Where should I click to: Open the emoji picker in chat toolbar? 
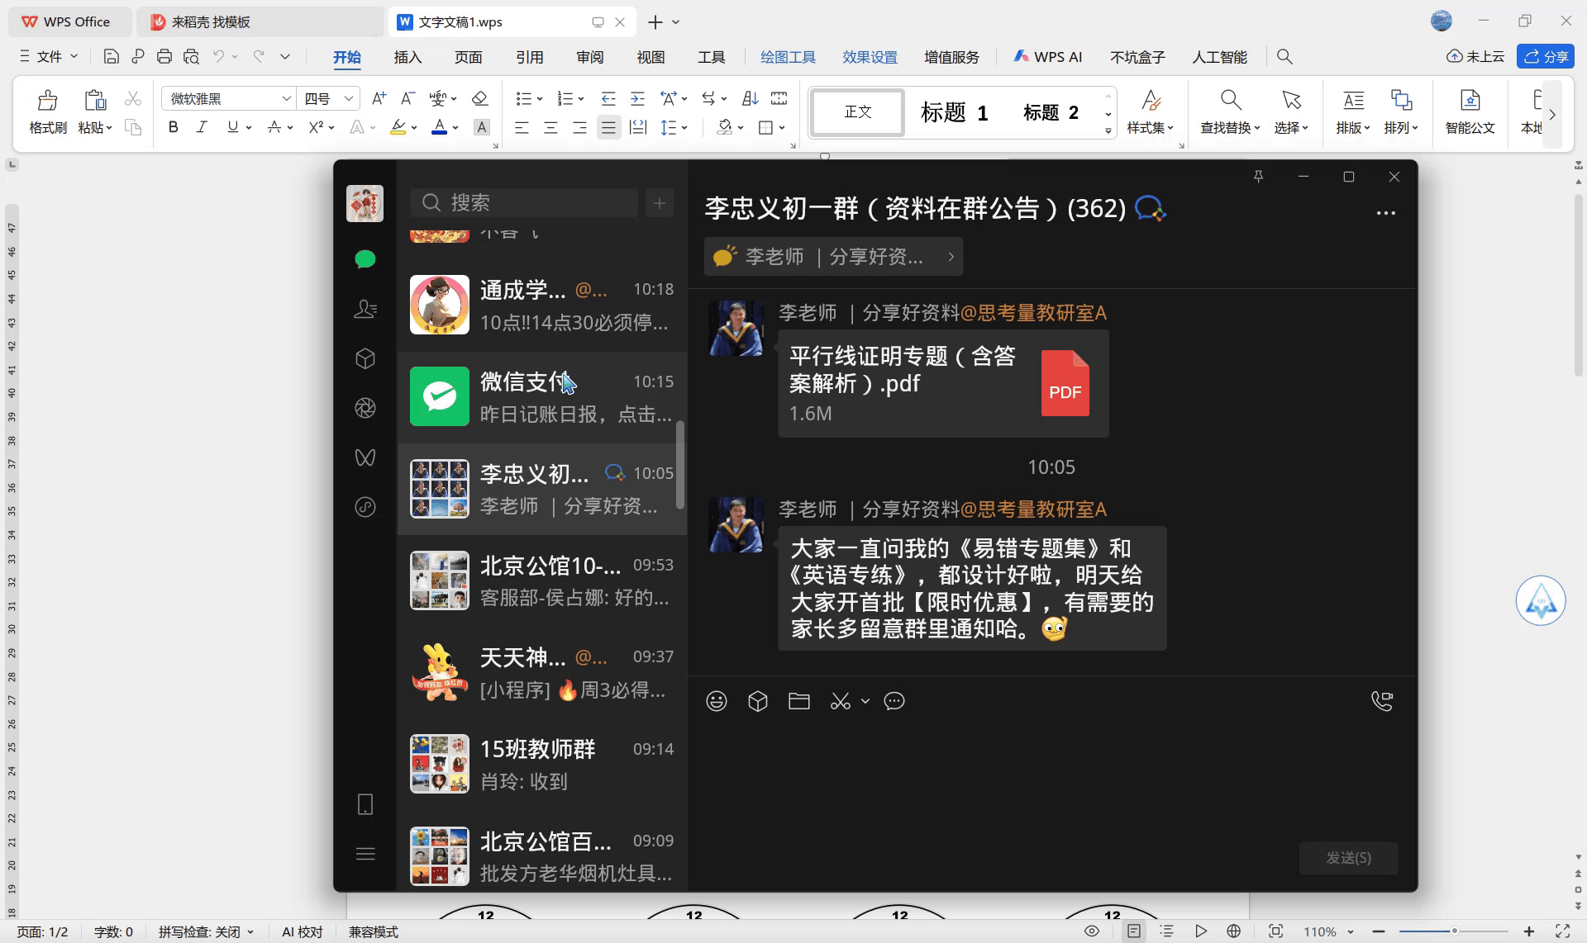[717, 701]
